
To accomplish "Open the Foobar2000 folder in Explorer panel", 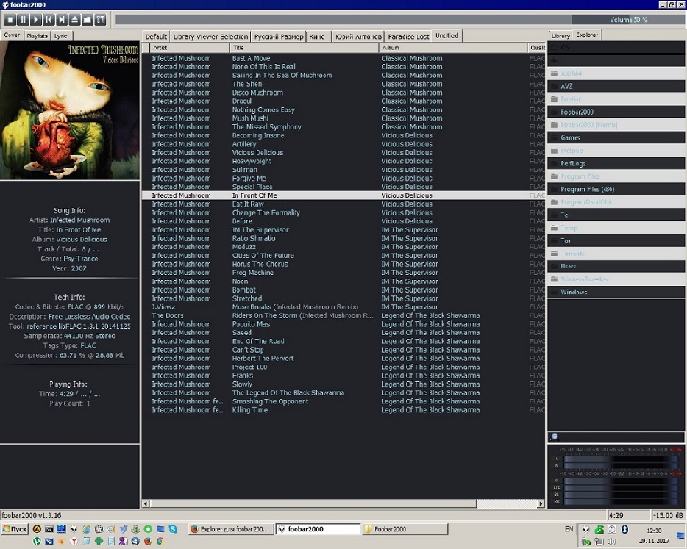I will pyautogui.click(x=577, y=112).
